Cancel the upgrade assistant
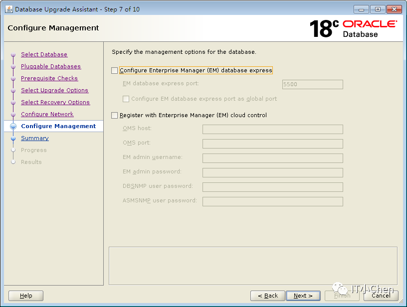407x307 pixels. click(381, 296)
